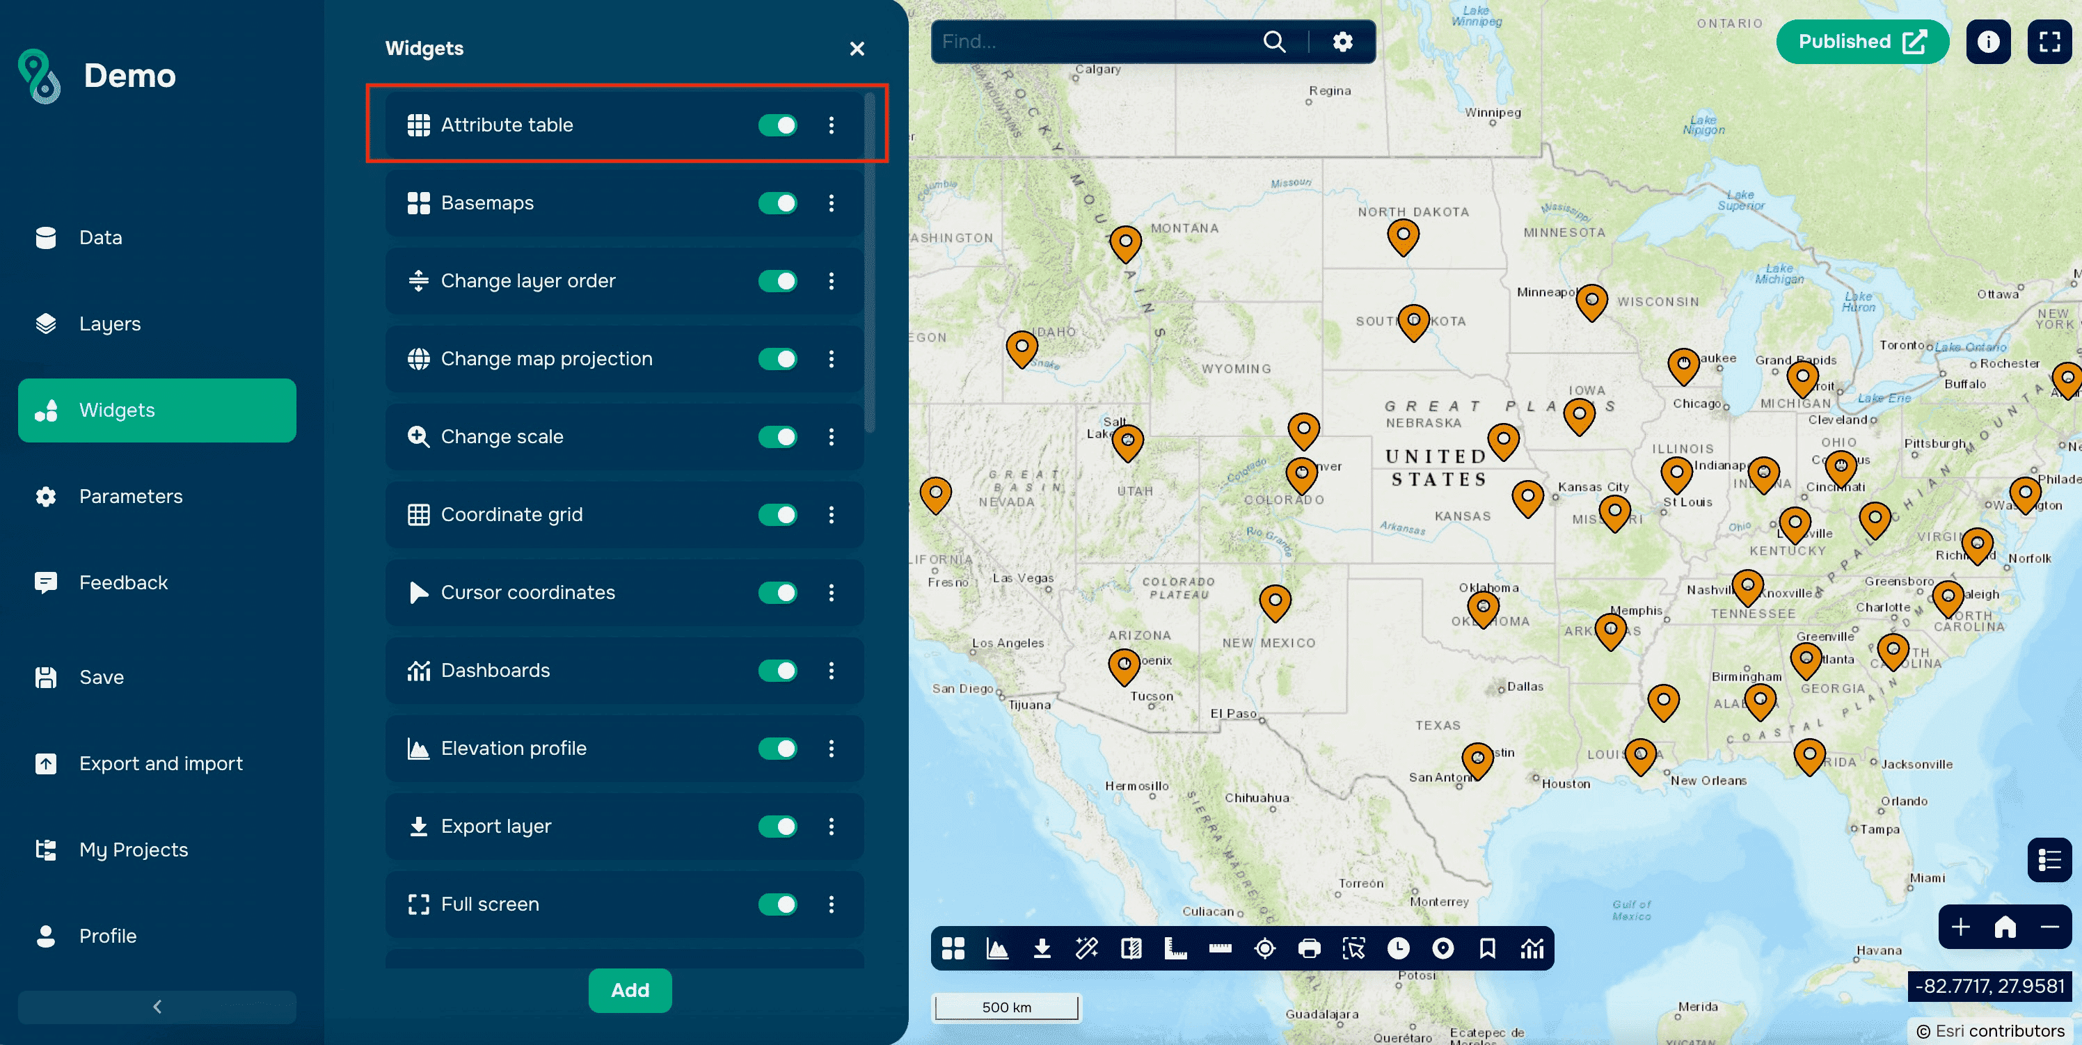Click the locate crosshair tool icon
This screenshot has width=2082, height=1045.
[1265, 948]
